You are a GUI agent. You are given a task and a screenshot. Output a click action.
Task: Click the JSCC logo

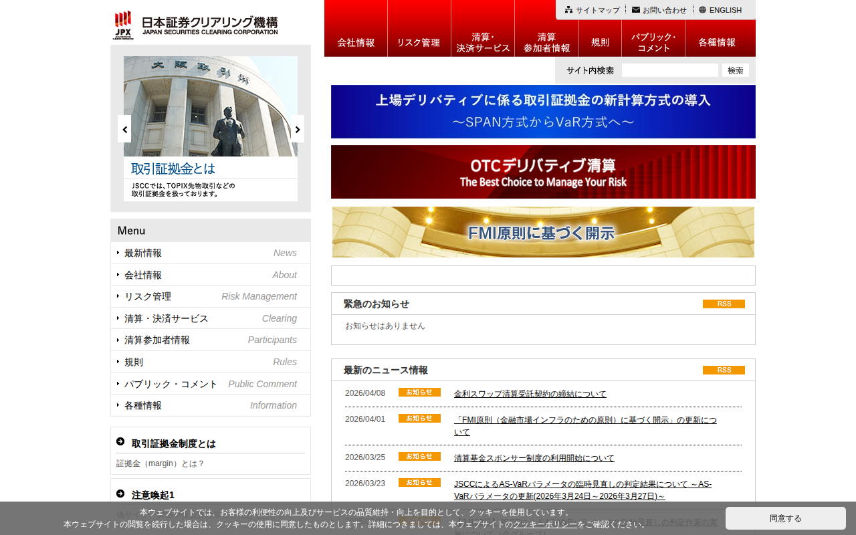[x=195, y=25]
